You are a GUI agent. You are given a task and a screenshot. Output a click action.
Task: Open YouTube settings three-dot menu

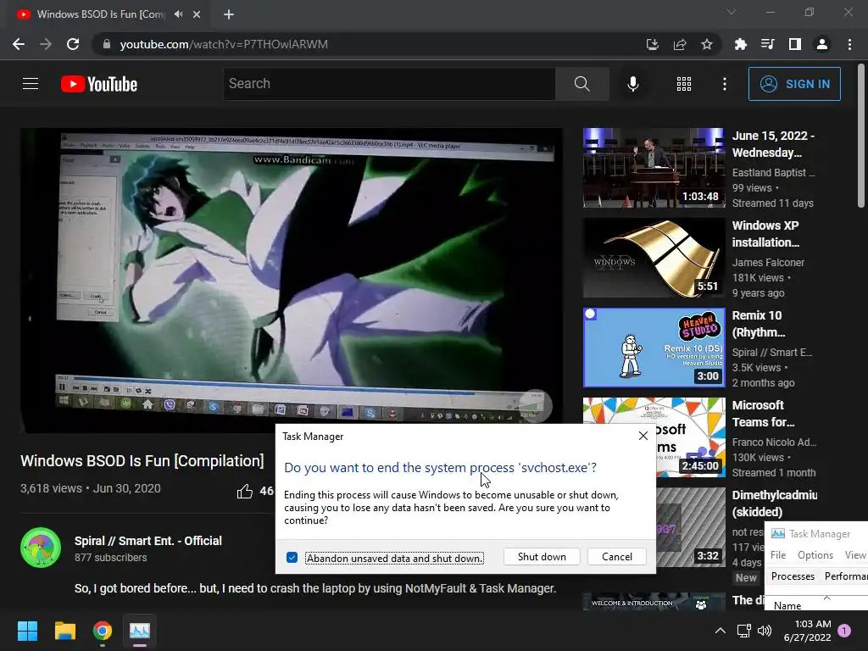click(725, 84)
